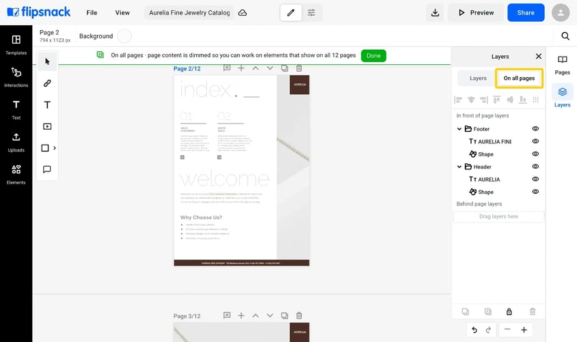Hide the Footer group

coord(535,128)
